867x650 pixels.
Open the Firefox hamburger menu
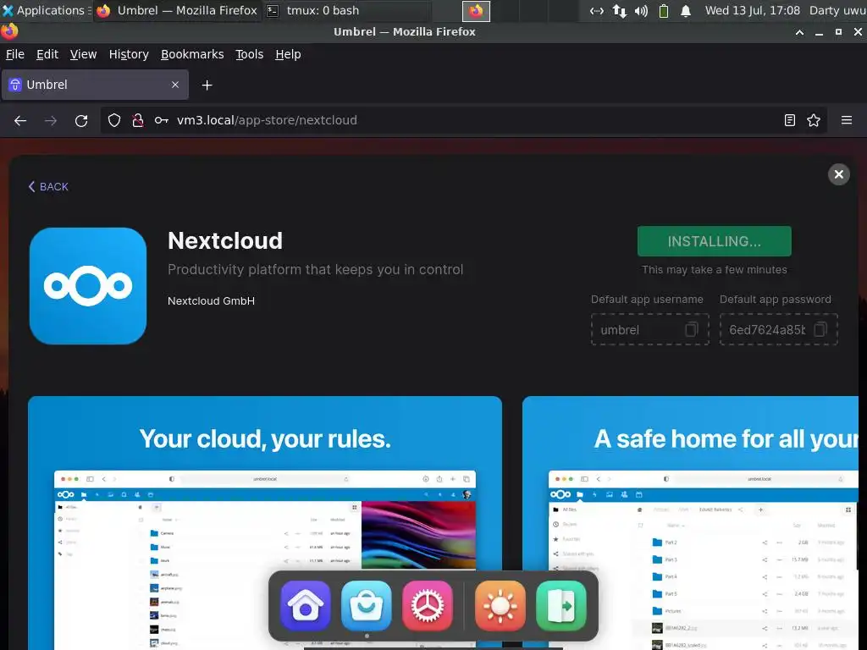coord(847,120)
